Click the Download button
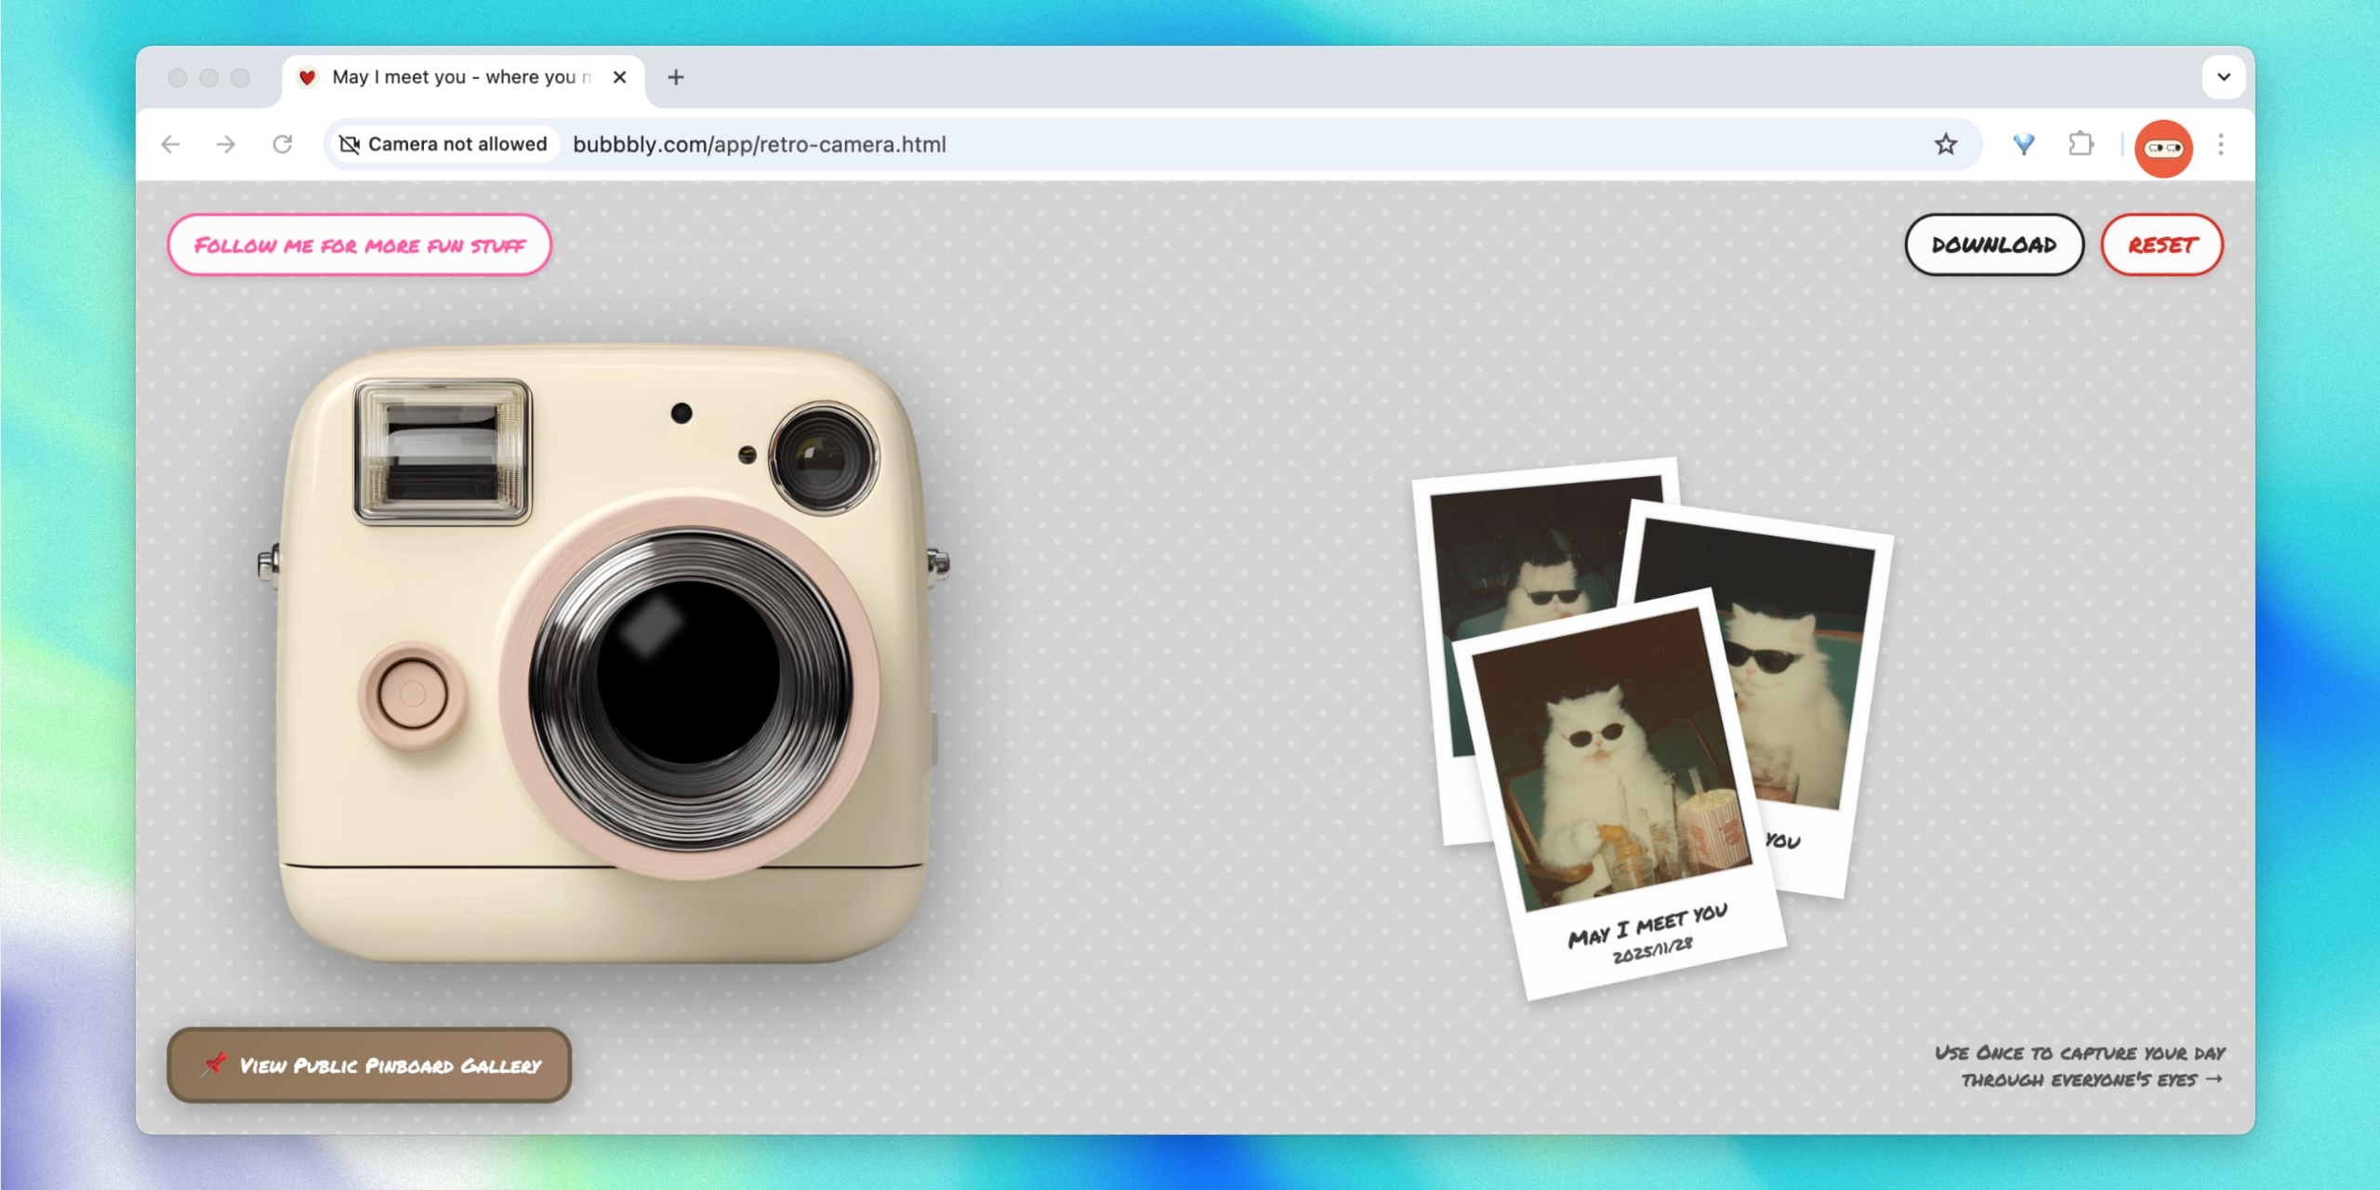Viewport: 2380px width, 1190px height. 1993,245
